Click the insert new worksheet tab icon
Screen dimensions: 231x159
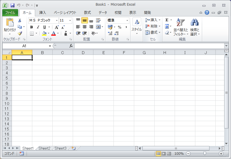click(x=74, y=148)
